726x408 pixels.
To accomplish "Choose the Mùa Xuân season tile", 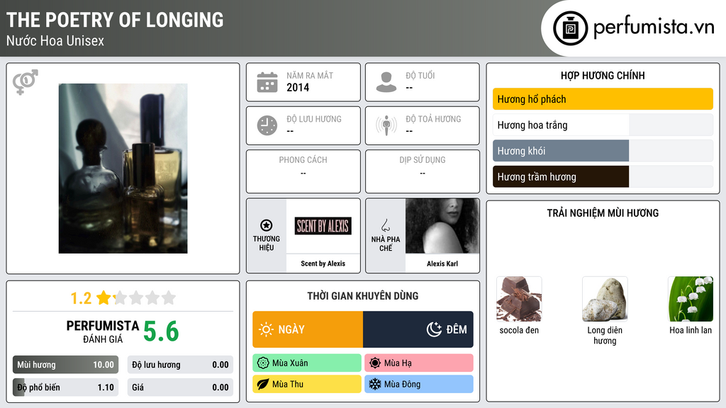I will tap(307, 363).
